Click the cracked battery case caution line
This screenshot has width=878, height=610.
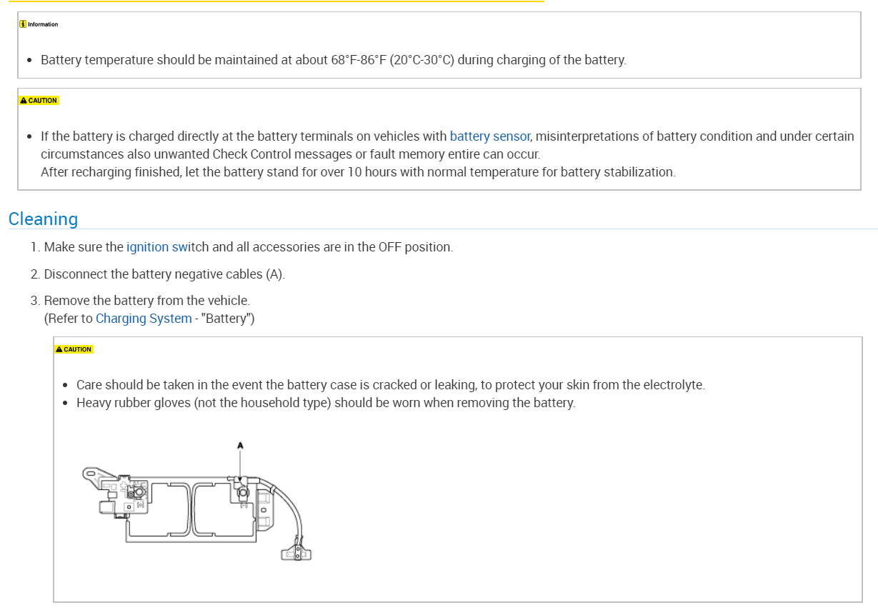click(390, 385)
